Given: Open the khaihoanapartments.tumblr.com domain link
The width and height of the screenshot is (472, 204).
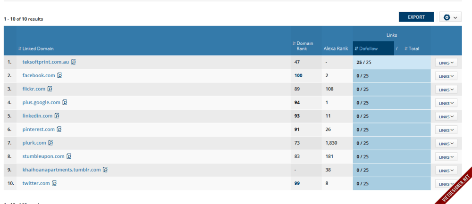Looking at the screenshot, I should pyautogui.click(x=62, y=170).
